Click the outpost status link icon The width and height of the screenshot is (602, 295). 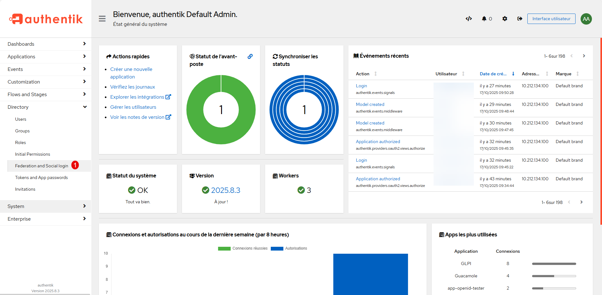(x=250, y=56)
